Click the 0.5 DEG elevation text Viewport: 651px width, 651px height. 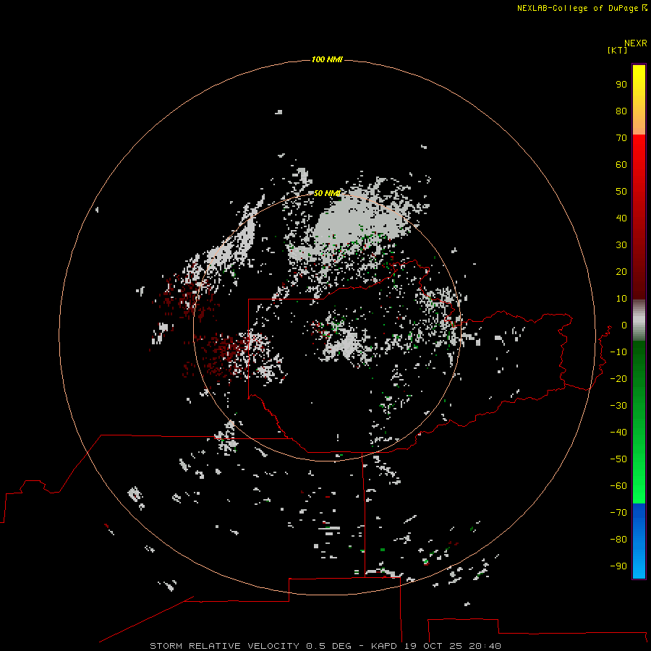pyautogui.click(x=328, y=646)
